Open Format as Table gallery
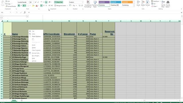This screenshot has width=183, height=103. pos(95,4)
